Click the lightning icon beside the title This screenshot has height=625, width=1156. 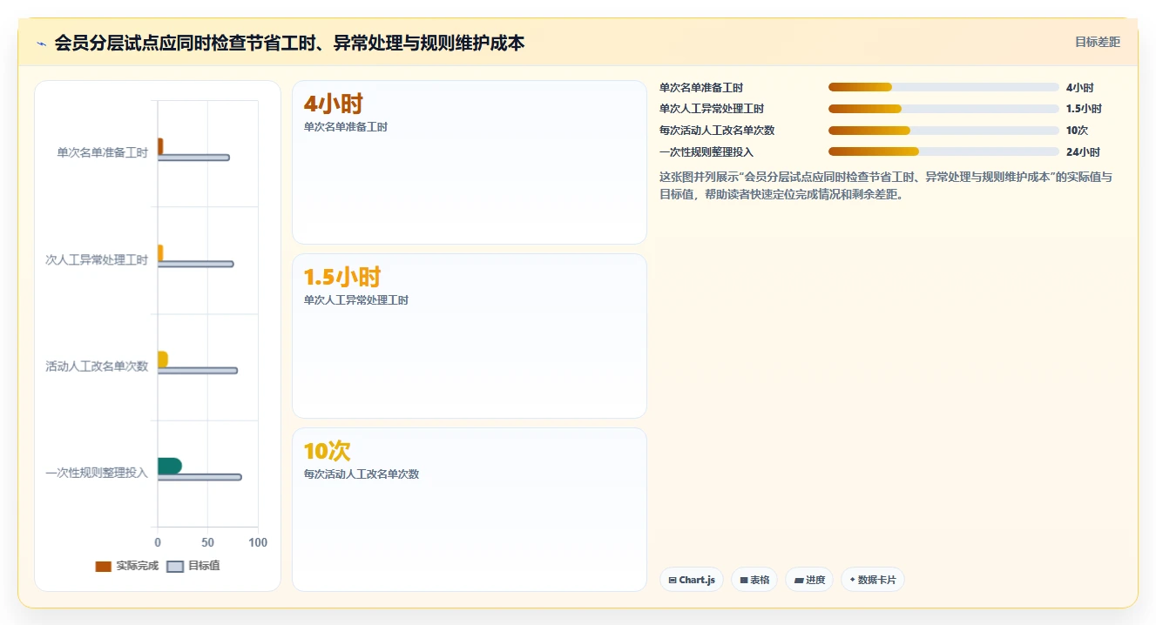(x=41, y=44)
